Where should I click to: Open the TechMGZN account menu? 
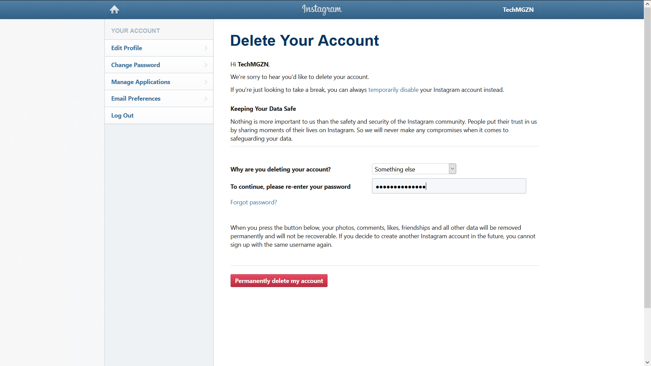tap(518, 9)
